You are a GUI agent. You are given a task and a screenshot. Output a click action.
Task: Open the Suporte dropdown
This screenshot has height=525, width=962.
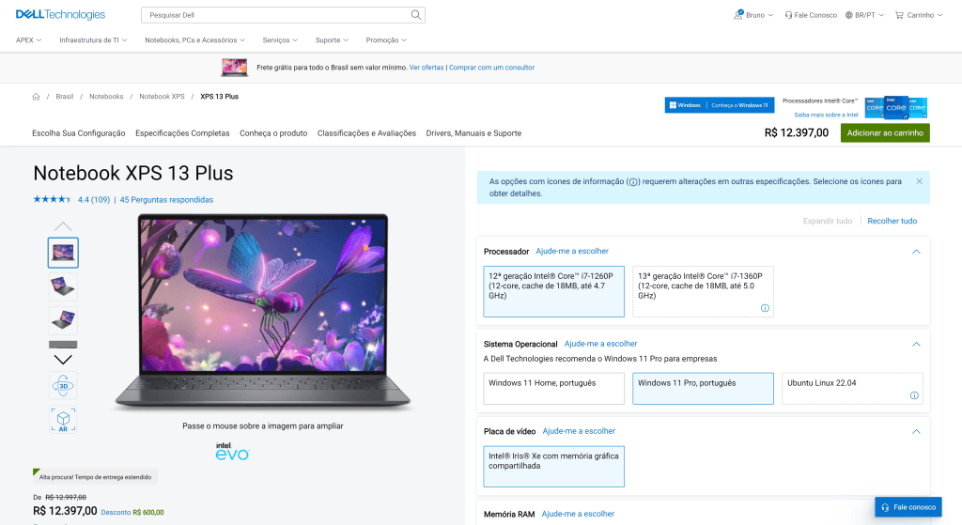pos(332,39)
